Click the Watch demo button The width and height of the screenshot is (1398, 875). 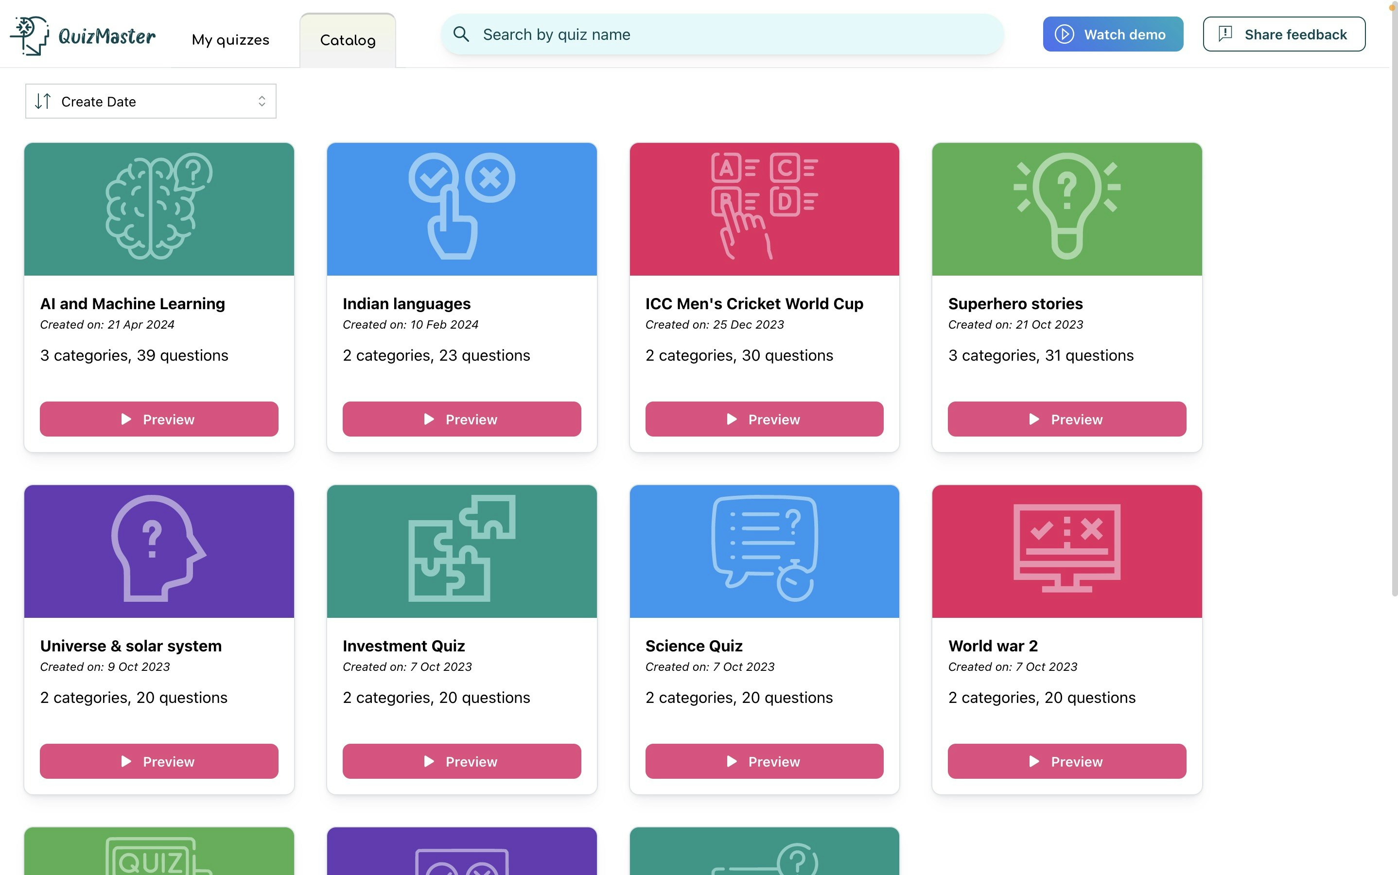click(1113, 34)
